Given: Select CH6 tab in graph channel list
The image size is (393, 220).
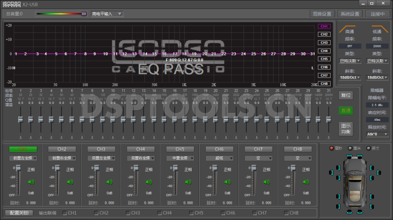Looking at the screenshot, I should [x=324, y=67].
